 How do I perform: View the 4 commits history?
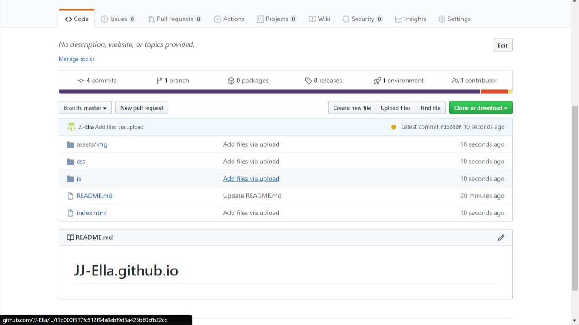[x=97, y=81]
